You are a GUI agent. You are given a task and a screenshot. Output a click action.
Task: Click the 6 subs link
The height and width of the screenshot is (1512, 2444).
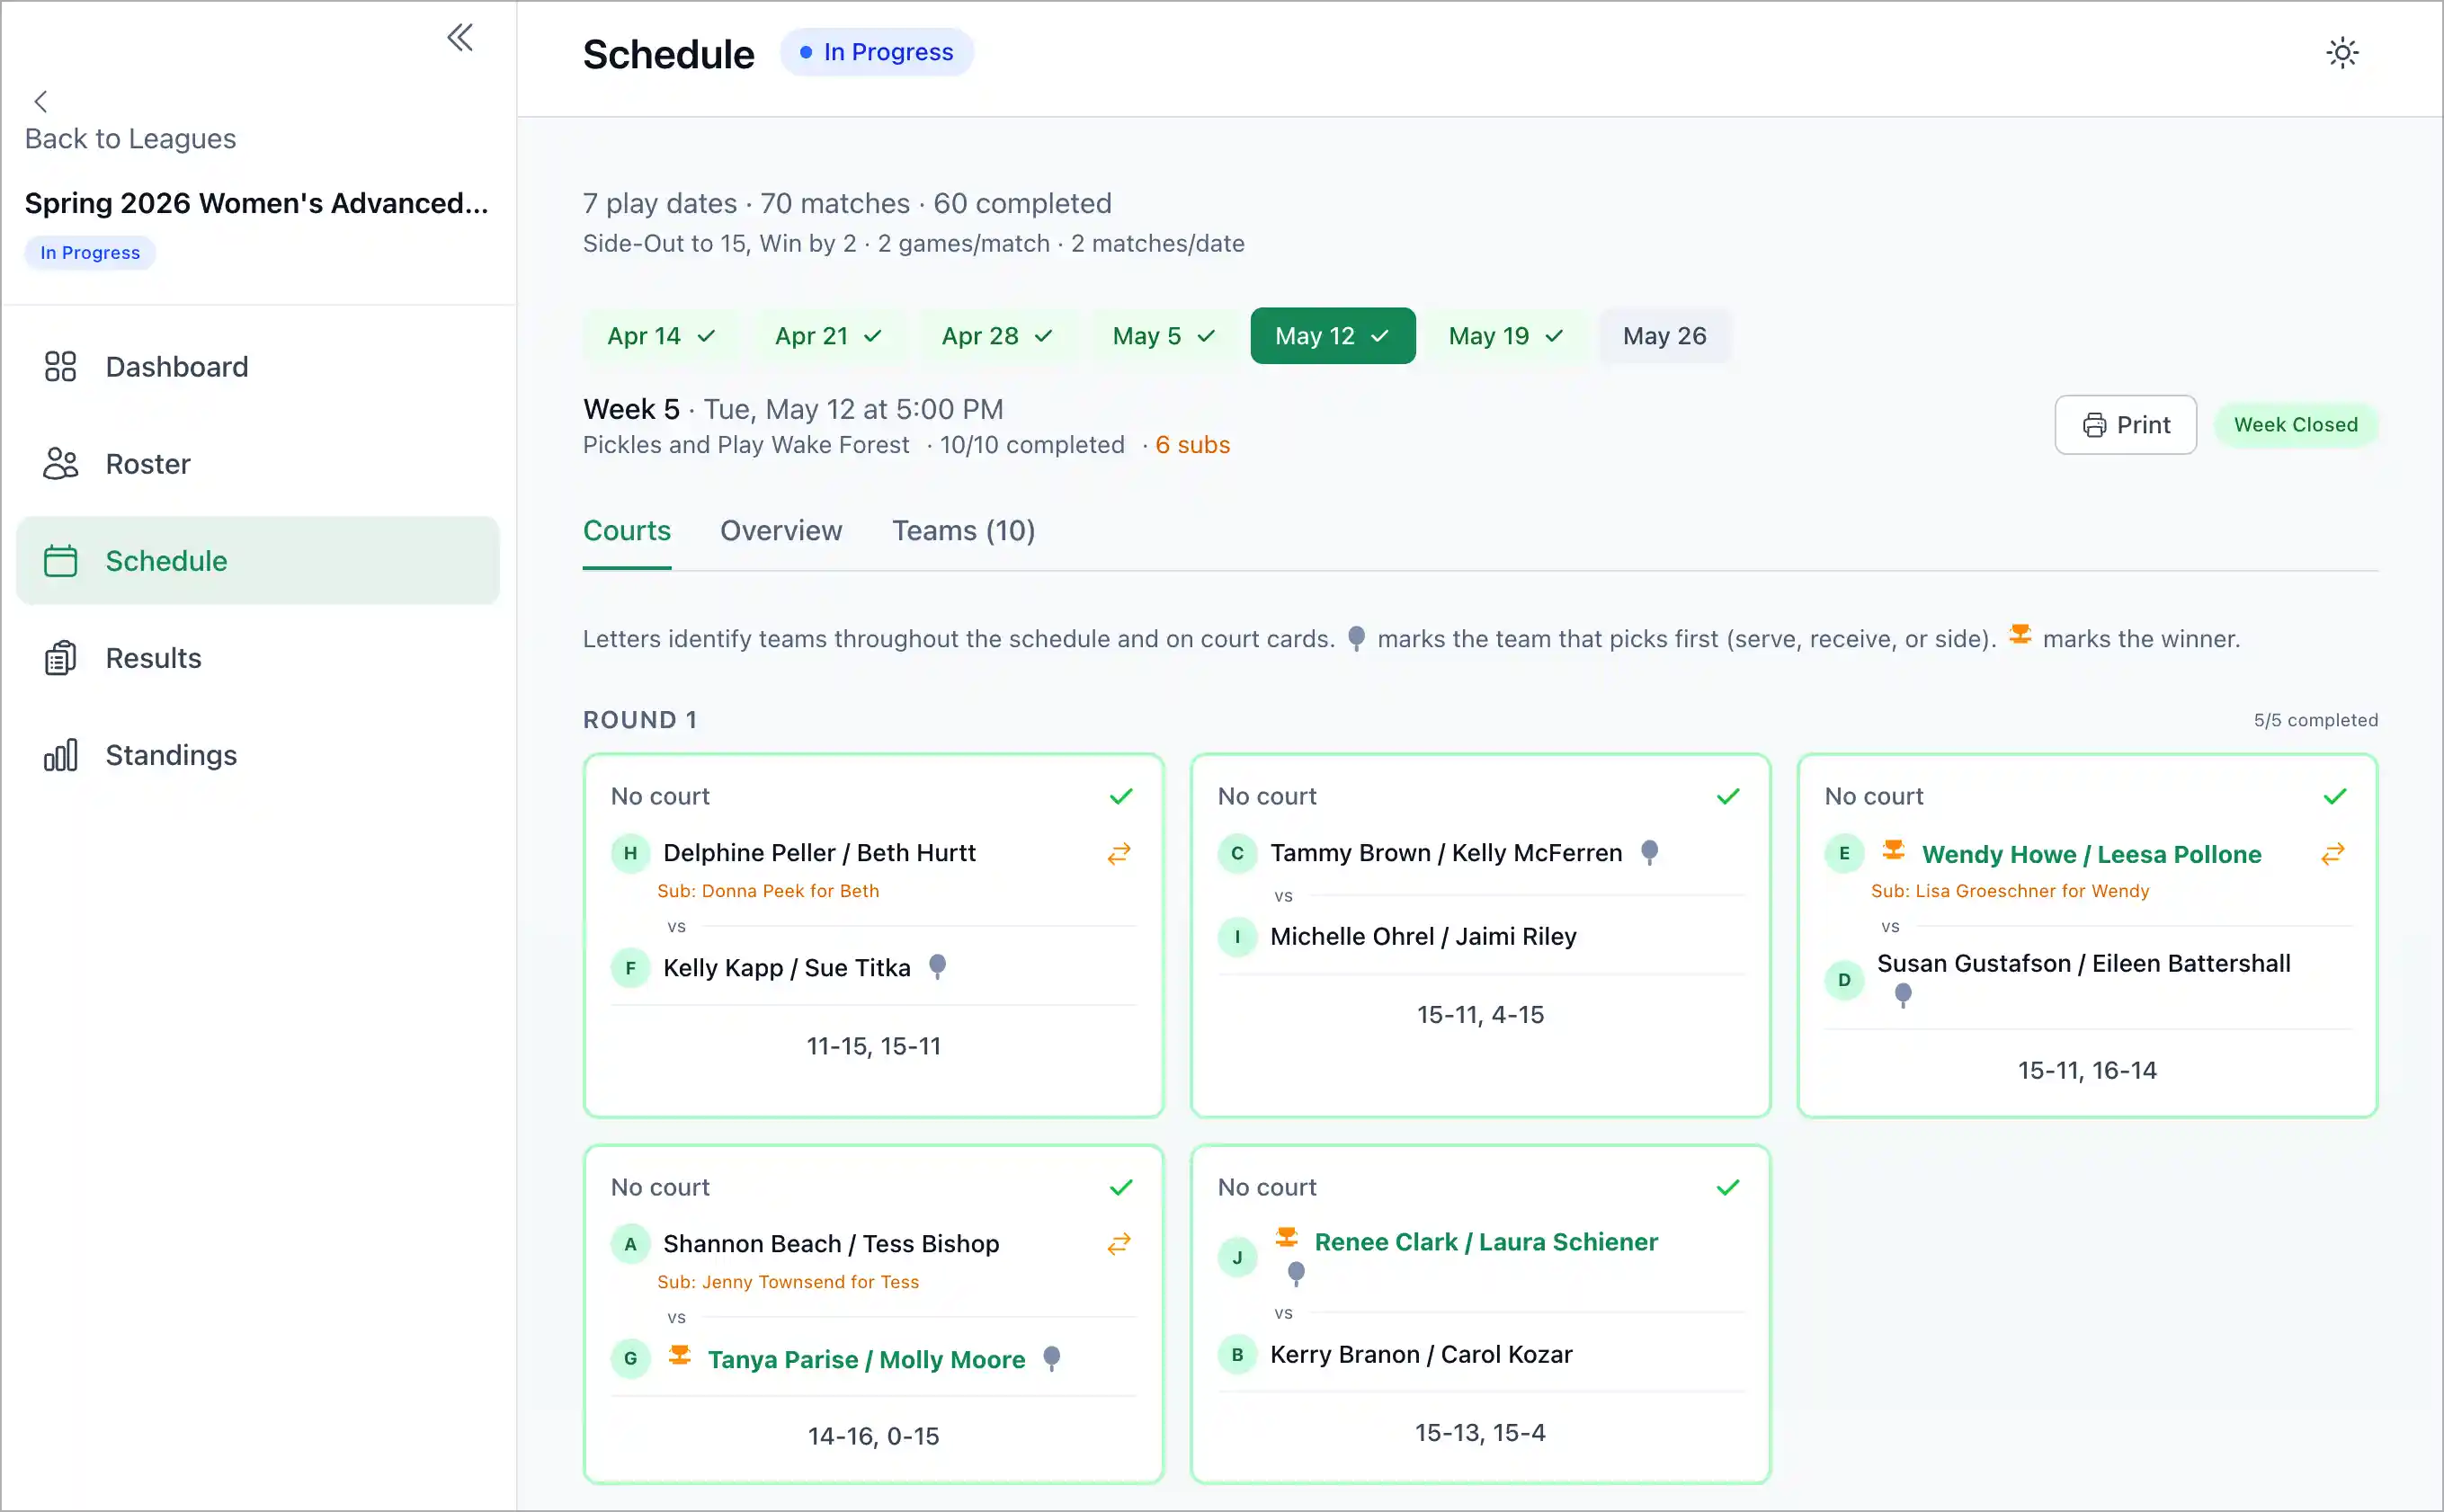click(x=1192, y=445)
